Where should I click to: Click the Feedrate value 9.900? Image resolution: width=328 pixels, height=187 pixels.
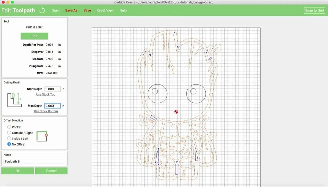click(x=49, y=59)
